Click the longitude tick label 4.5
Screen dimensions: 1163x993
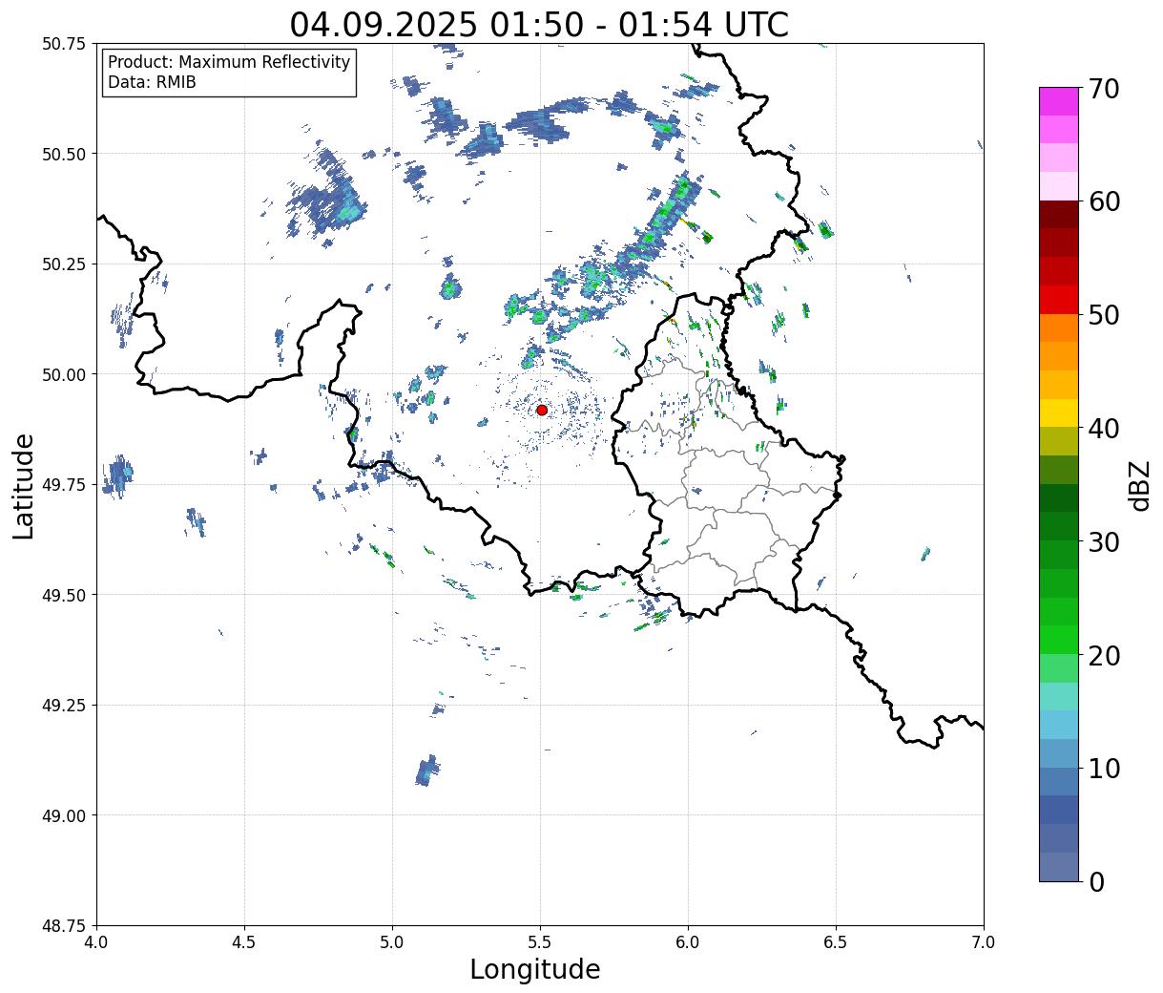click(244, 941)
